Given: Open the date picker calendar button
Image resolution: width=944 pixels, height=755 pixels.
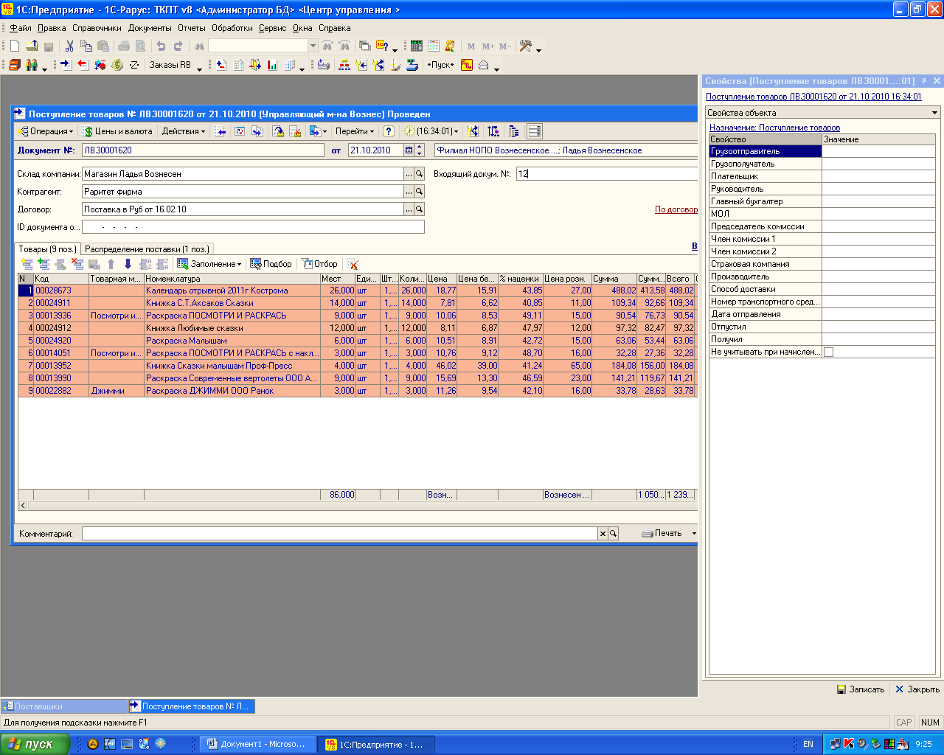Looking at the screenshot, I should pyautogui.click(x=409, y=150).
